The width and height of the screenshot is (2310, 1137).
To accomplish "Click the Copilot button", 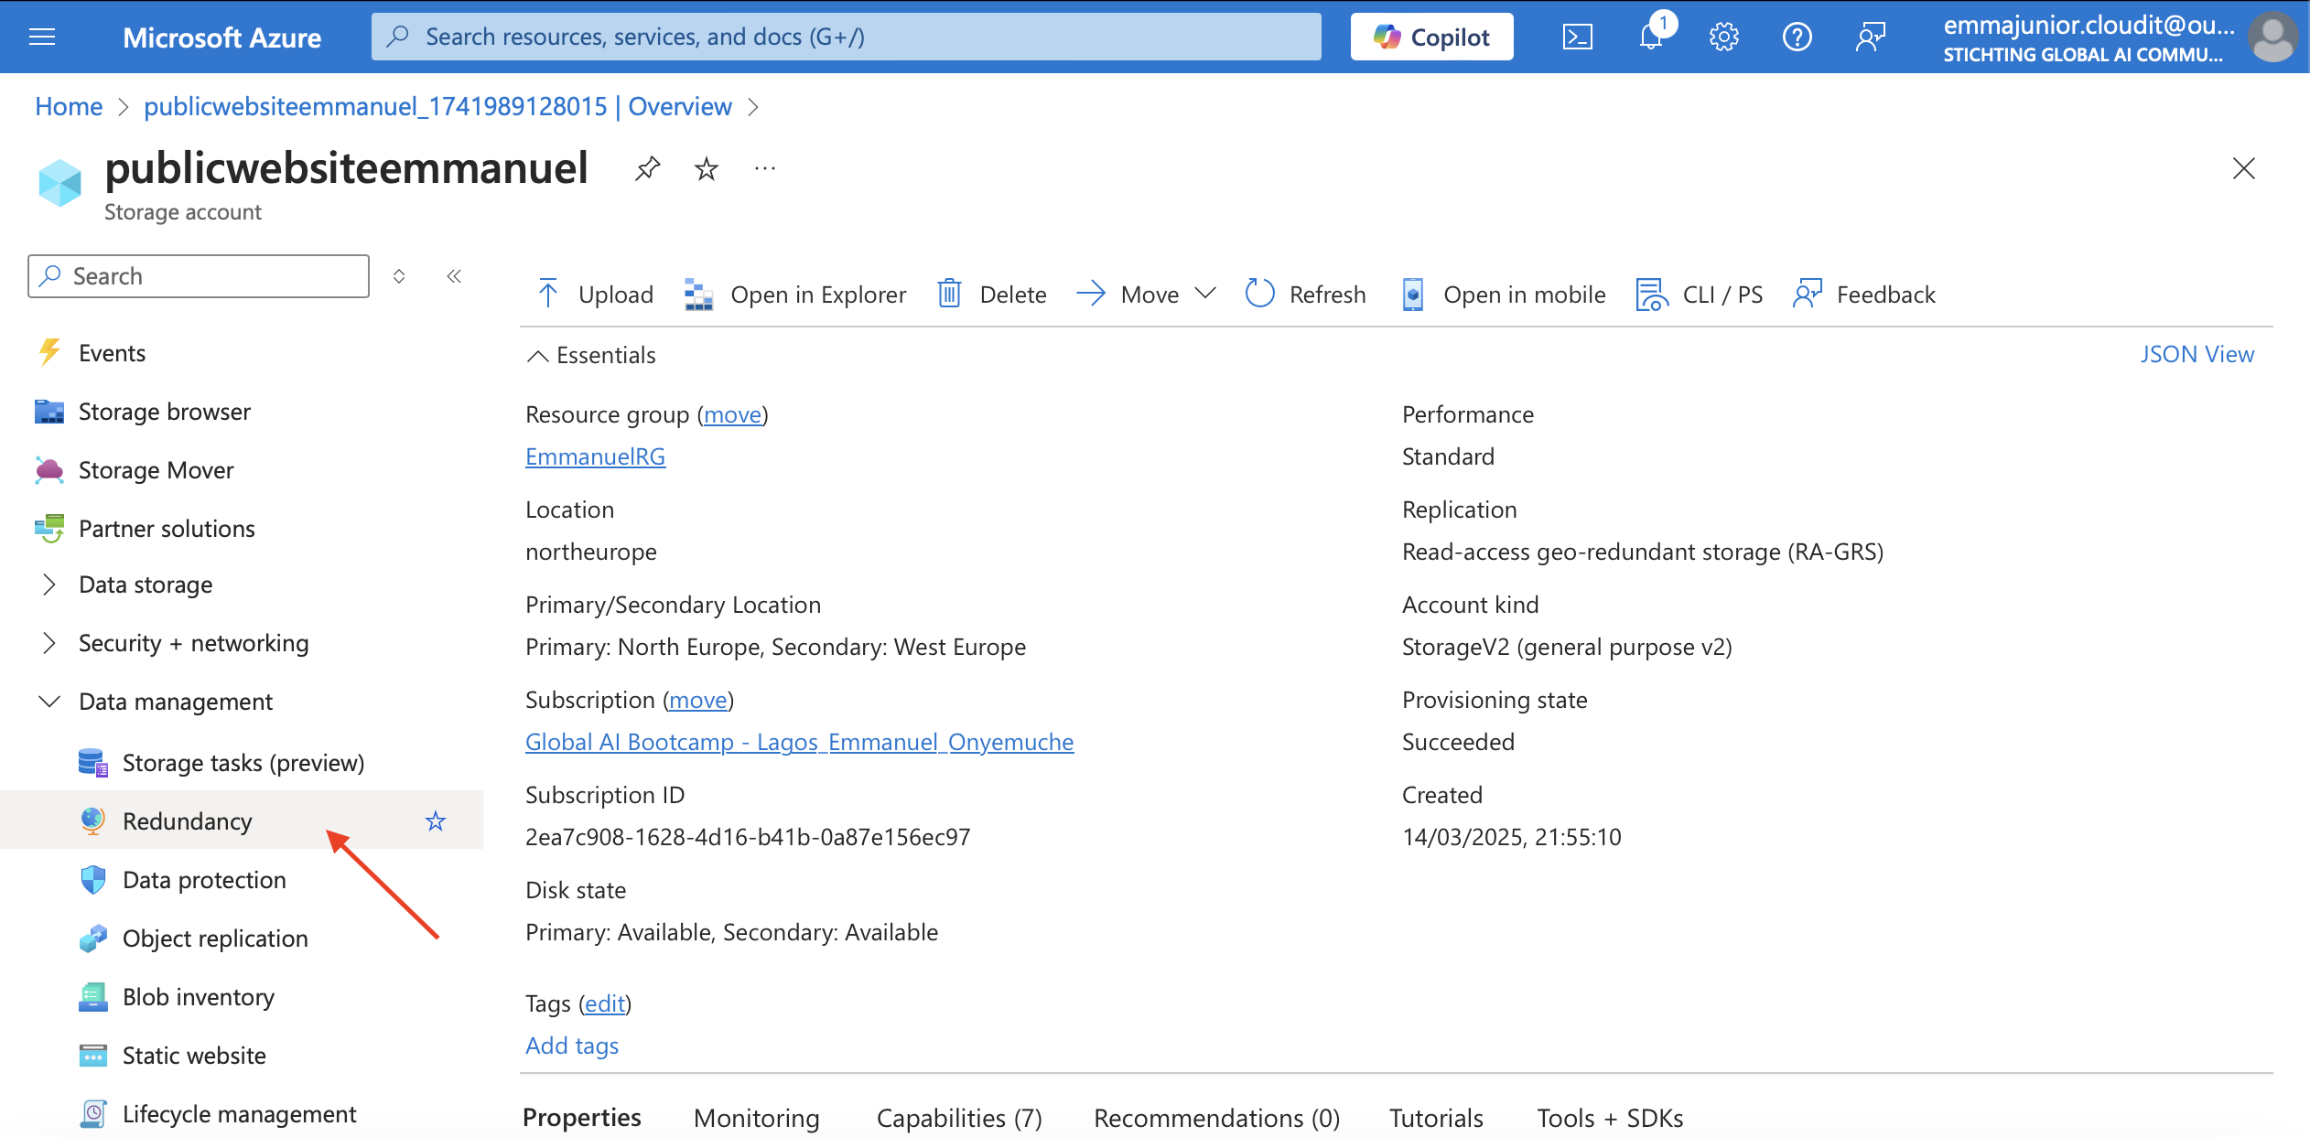I will click(1431, 37).
